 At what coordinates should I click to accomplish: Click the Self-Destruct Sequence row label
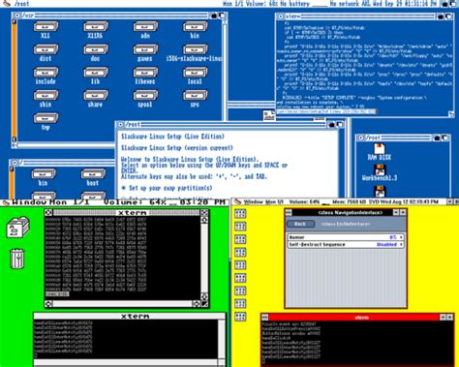(317, 245)
